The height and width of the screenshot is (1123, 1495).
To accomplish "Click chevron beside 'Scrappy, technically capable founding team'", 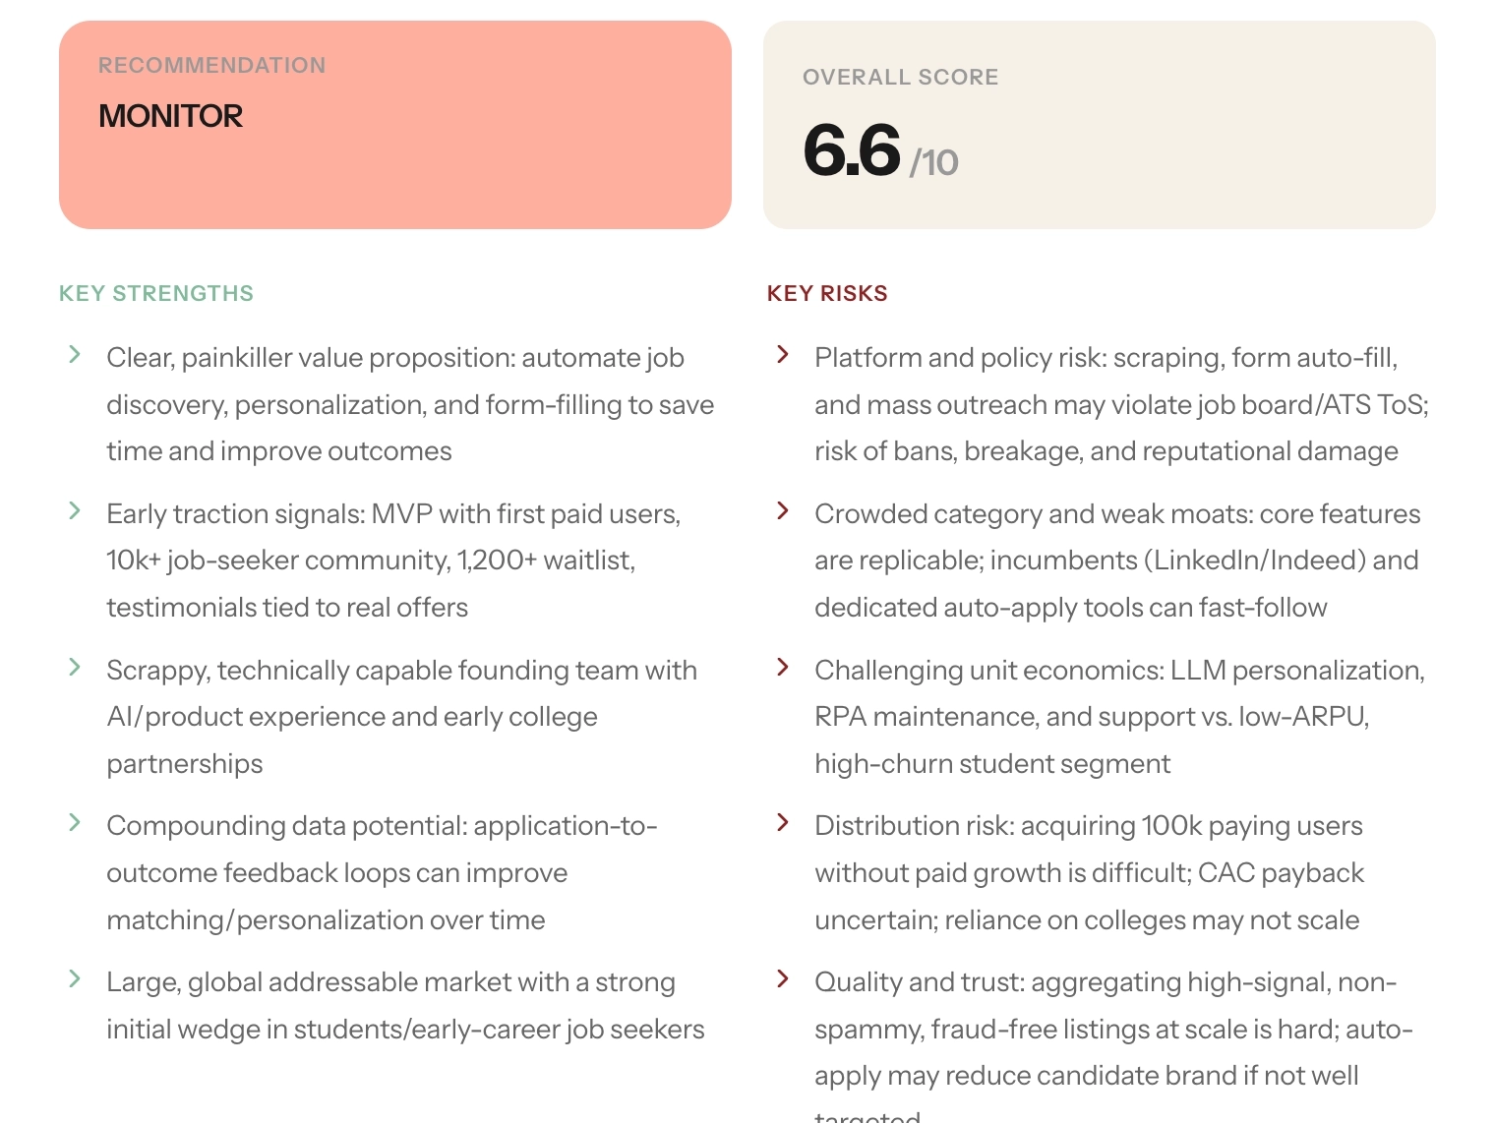I will (75, 667).
